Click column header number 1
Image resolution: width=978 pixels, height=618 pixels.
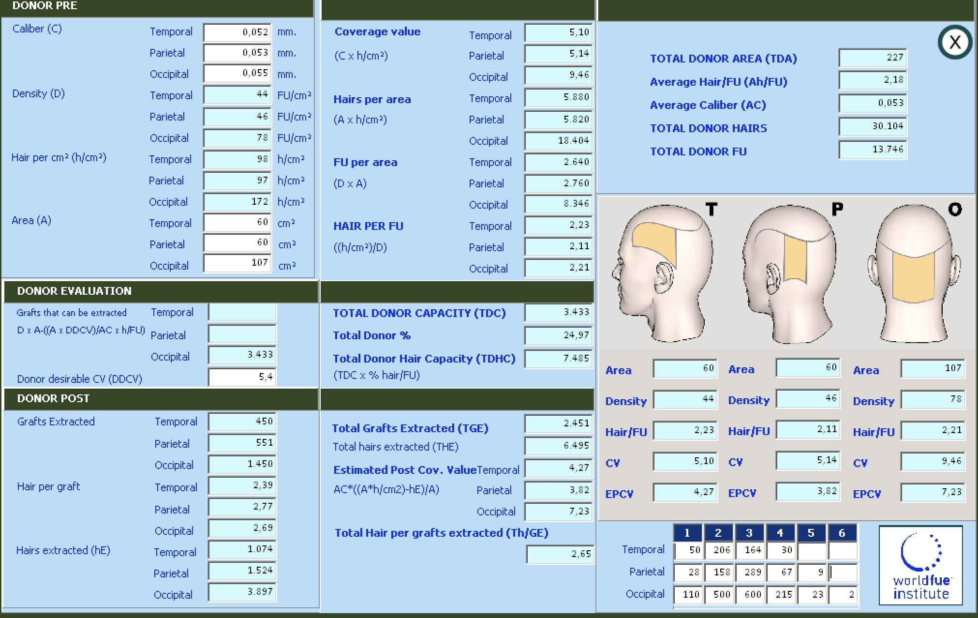(x=687, y=533)
